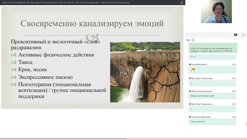Click the "+++" chat message

point(212,57)
